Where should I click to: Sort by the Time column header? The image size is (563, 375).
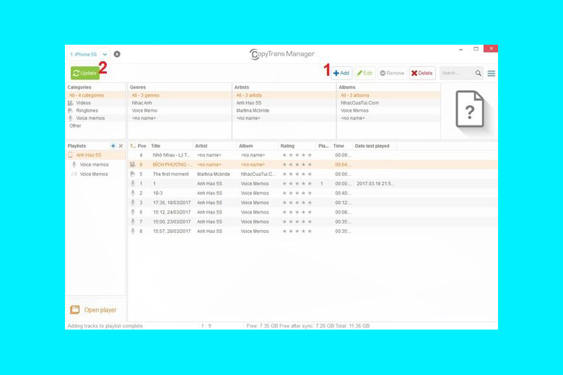(x=341, y=146)
